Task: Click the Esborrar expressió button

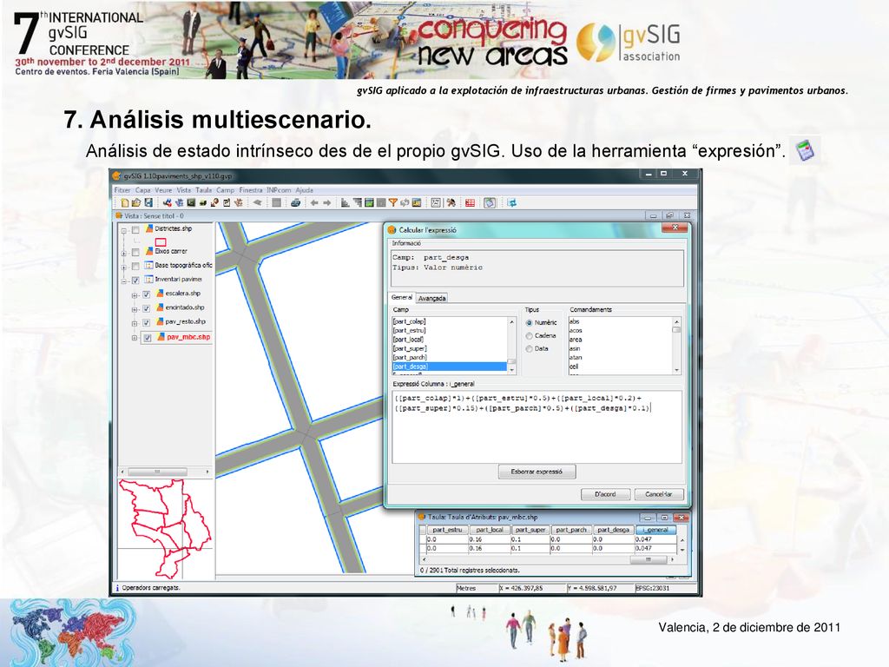Action: [537, 472]
